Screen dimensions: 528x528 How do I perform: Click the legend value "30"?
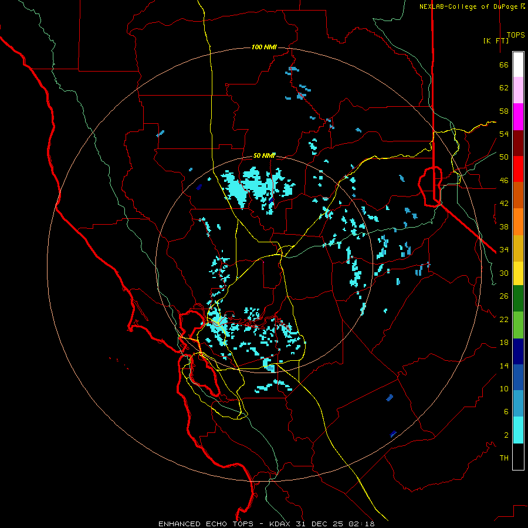click(x=504, y=273)
